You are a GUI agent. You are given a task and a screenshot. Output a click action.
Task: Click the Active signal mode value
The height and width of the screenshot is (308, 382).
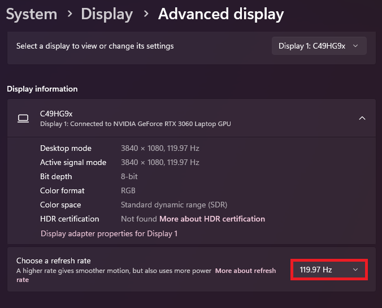160,162
